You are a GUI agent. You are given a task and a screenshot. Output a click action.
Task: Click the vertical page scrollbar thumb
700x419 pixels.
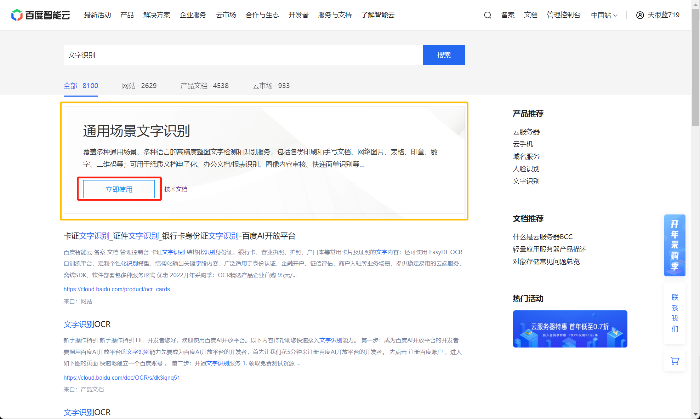[695, 67]
